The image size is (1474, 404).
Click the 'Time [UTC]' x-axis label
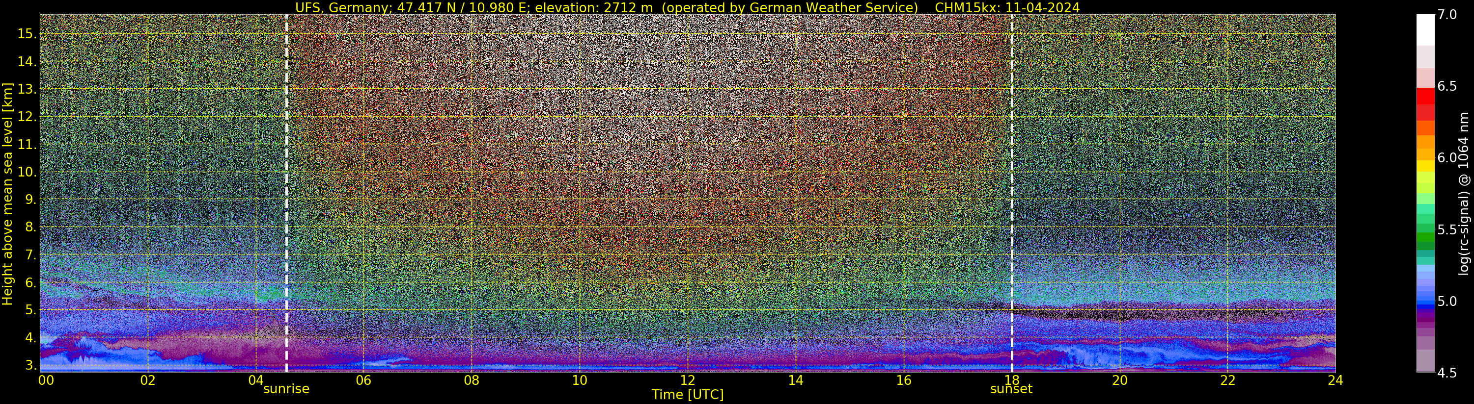pyautogui.click(x=688, y=395)
